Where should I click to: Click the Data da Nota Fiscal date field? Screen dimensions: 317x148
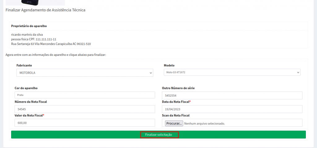click(232, 109)
